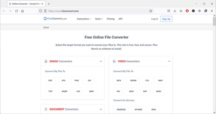Image resolution: width=216 pixels, height=114 pixels.
Task: Click the page vertical scrollbar thumb
Action: tap(214, 22)
